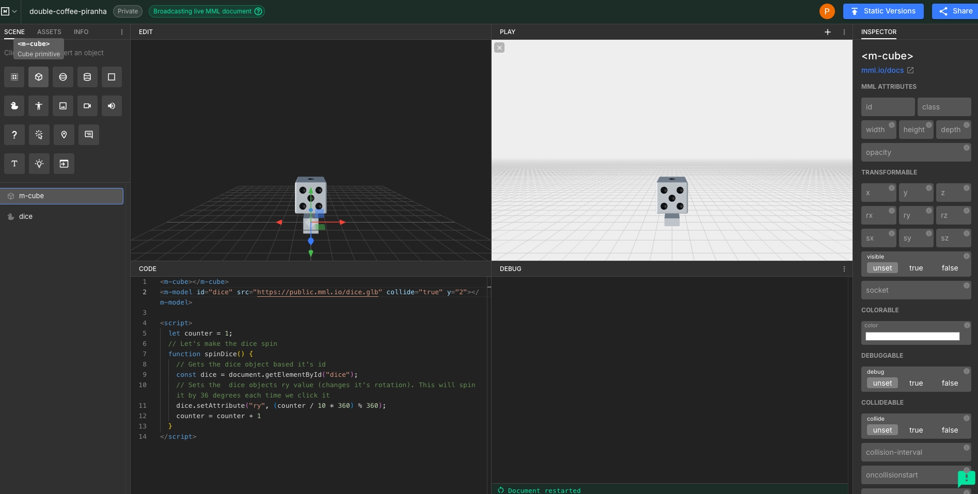Image resolution: width=978 pixels, height=494 pixels.
Task: Set collide to true
Action: pyautogui.click(x=916, y=430)
